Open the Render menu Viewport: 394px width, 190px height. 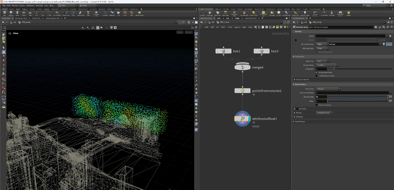point(15,5)
